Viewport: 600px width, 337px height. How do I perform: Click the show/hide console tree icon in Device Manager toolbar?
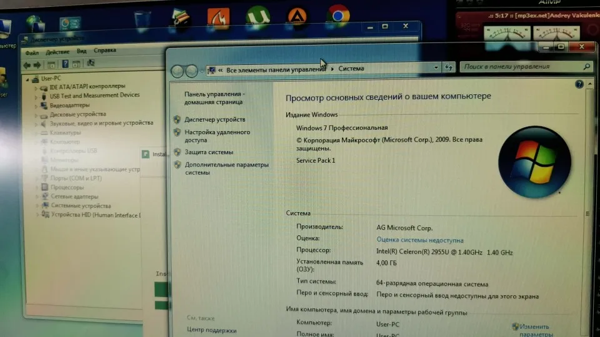tap(51, 64)
